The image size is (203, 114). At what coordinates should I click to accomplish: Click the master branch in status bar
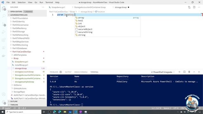click(x=7, y=108)
